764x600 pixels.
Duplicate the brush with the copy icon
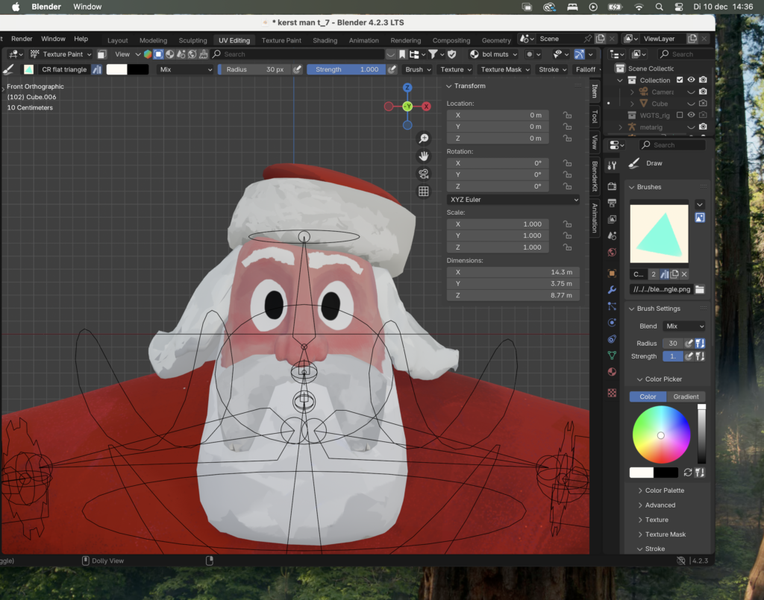[674, 274]
